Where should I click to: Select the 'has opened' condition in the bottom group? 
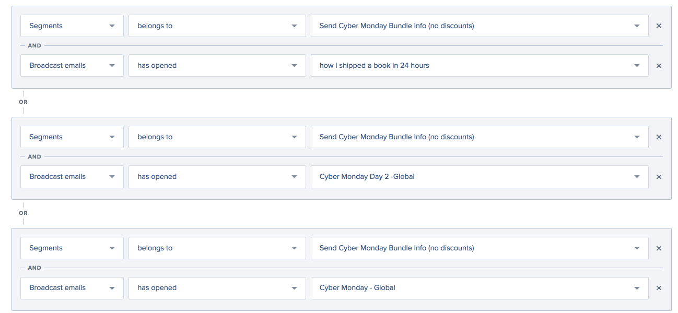tap(217, 287)
